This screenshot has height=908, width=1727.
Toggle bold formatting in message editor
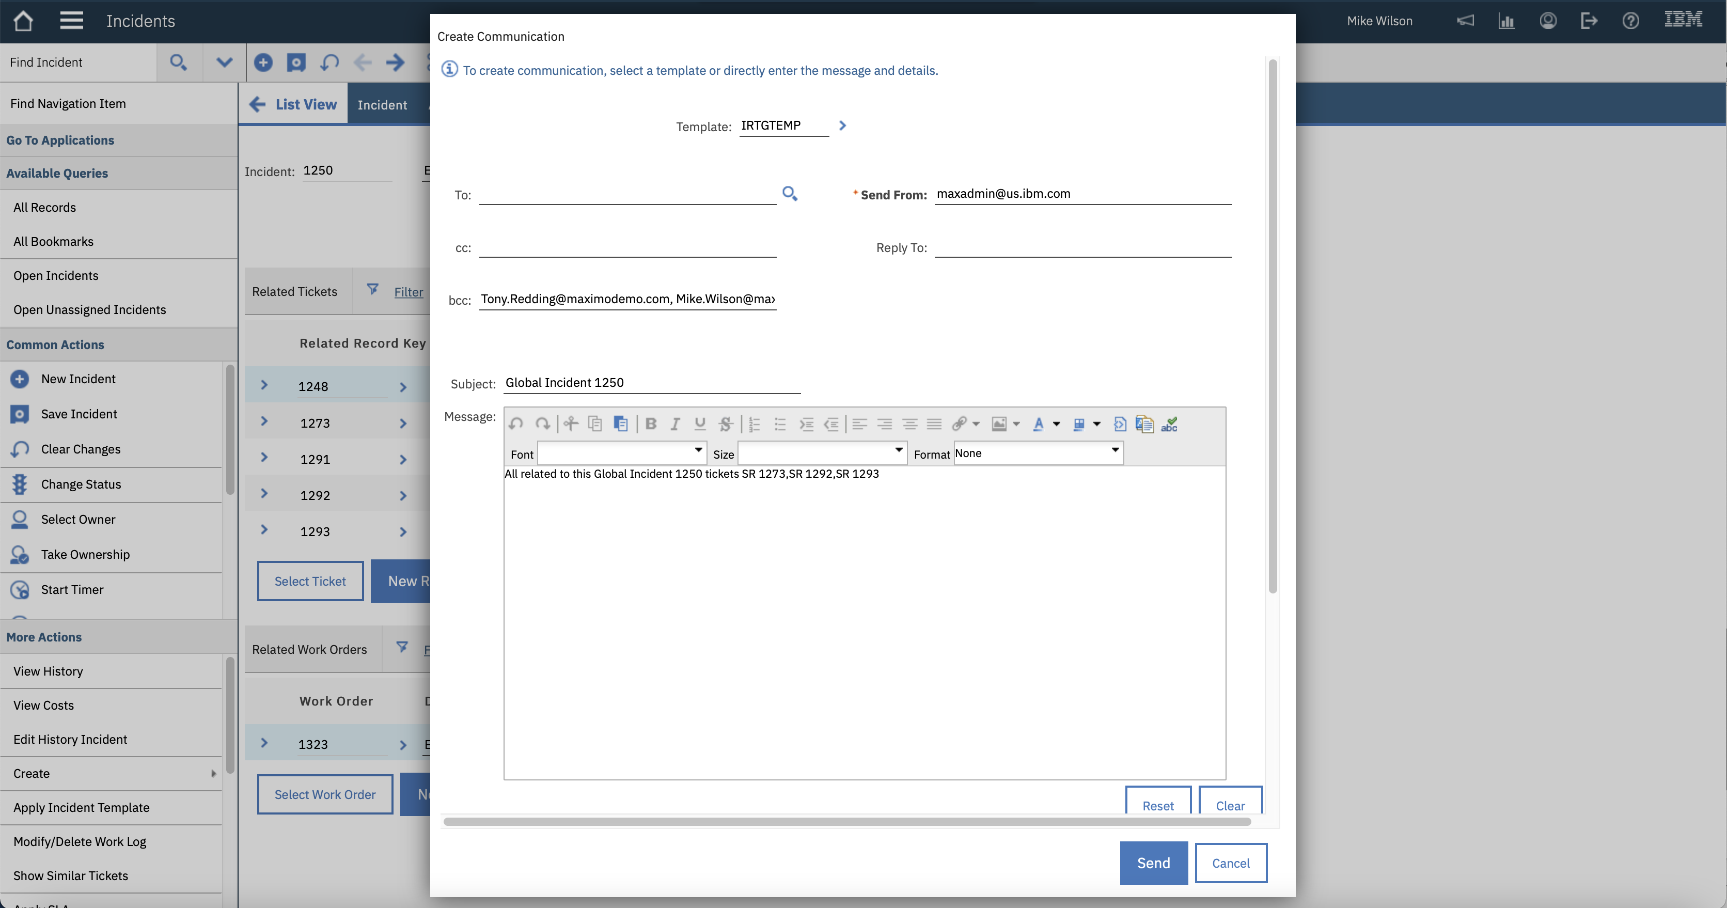(650, 424)
